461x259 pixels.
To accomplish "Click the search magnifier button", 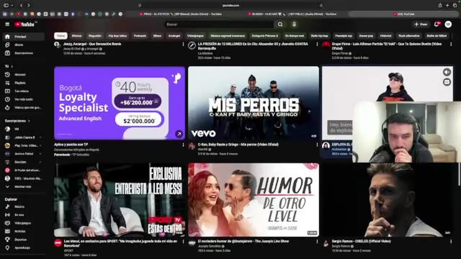I will 280,24.
